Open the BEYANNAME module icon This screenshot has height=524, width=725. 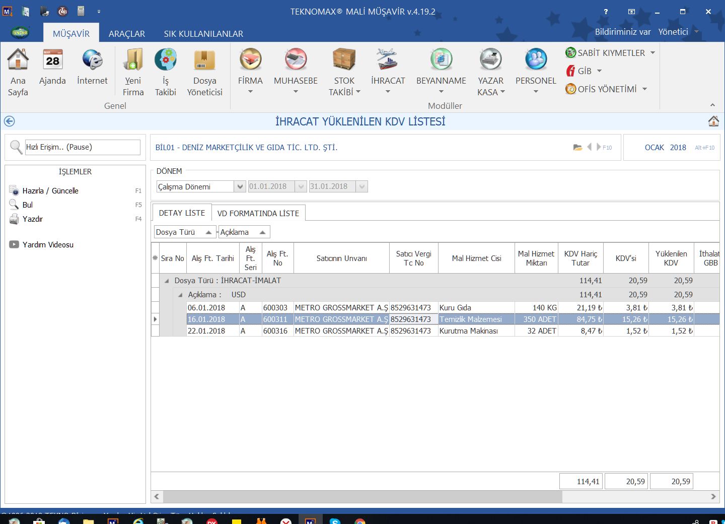point(441,60)
